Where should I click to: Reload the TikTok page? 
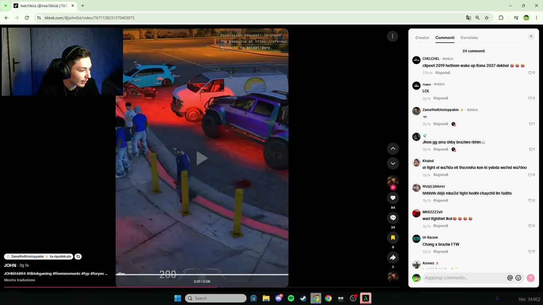27,18
